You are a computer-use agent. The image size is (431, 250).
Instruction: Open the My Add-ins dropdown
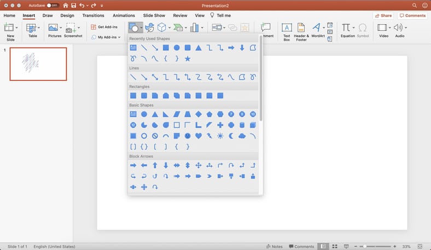106,37
